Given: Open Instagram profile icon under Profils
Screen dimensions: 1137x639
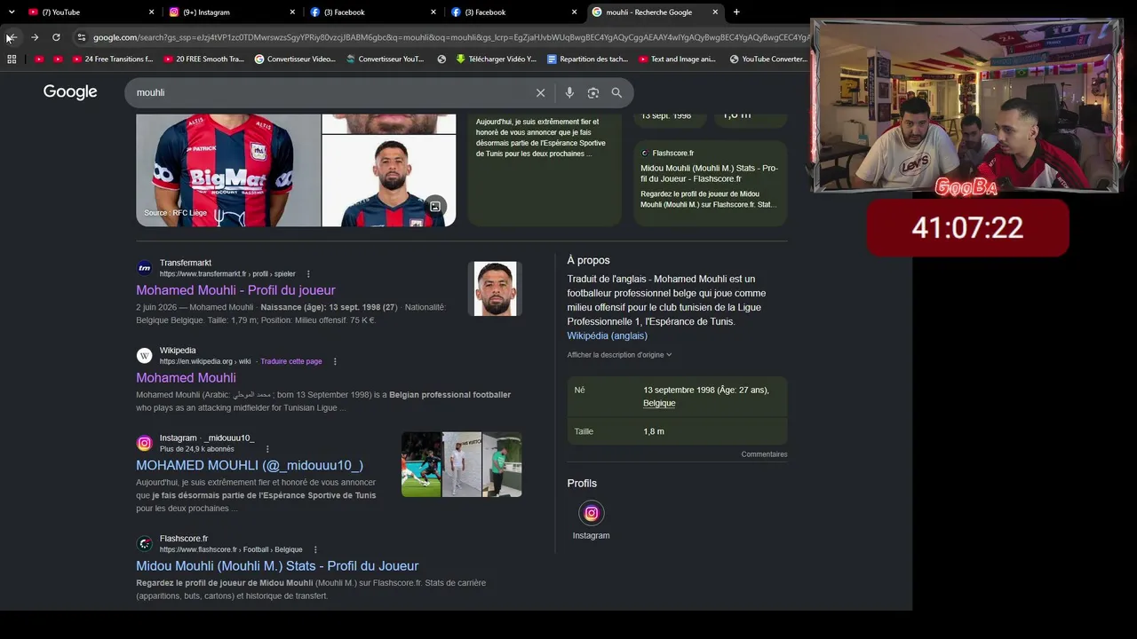Looking at the screenshot, I should pos(592,513).
